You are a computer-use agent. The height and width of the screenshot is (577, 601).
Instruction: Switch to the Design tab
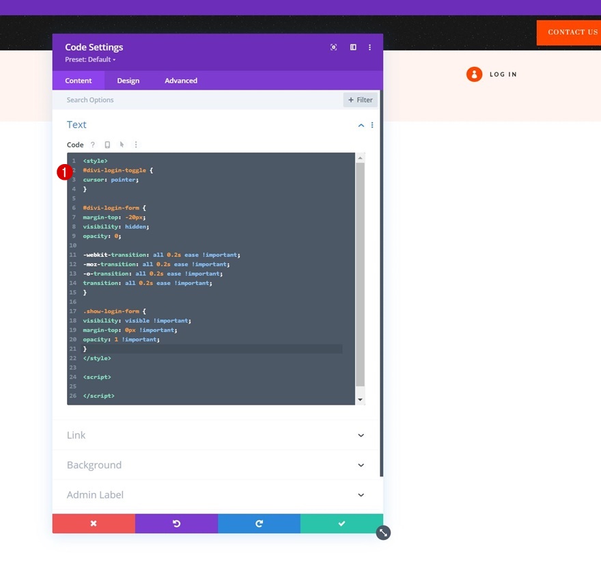point(128,81)
